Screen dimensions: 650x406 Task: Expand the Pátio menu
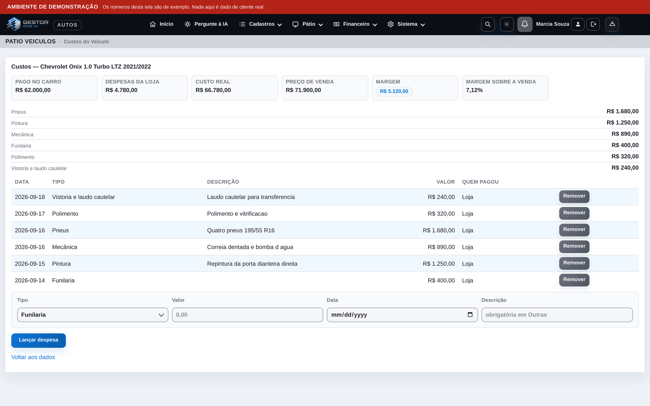307,24
